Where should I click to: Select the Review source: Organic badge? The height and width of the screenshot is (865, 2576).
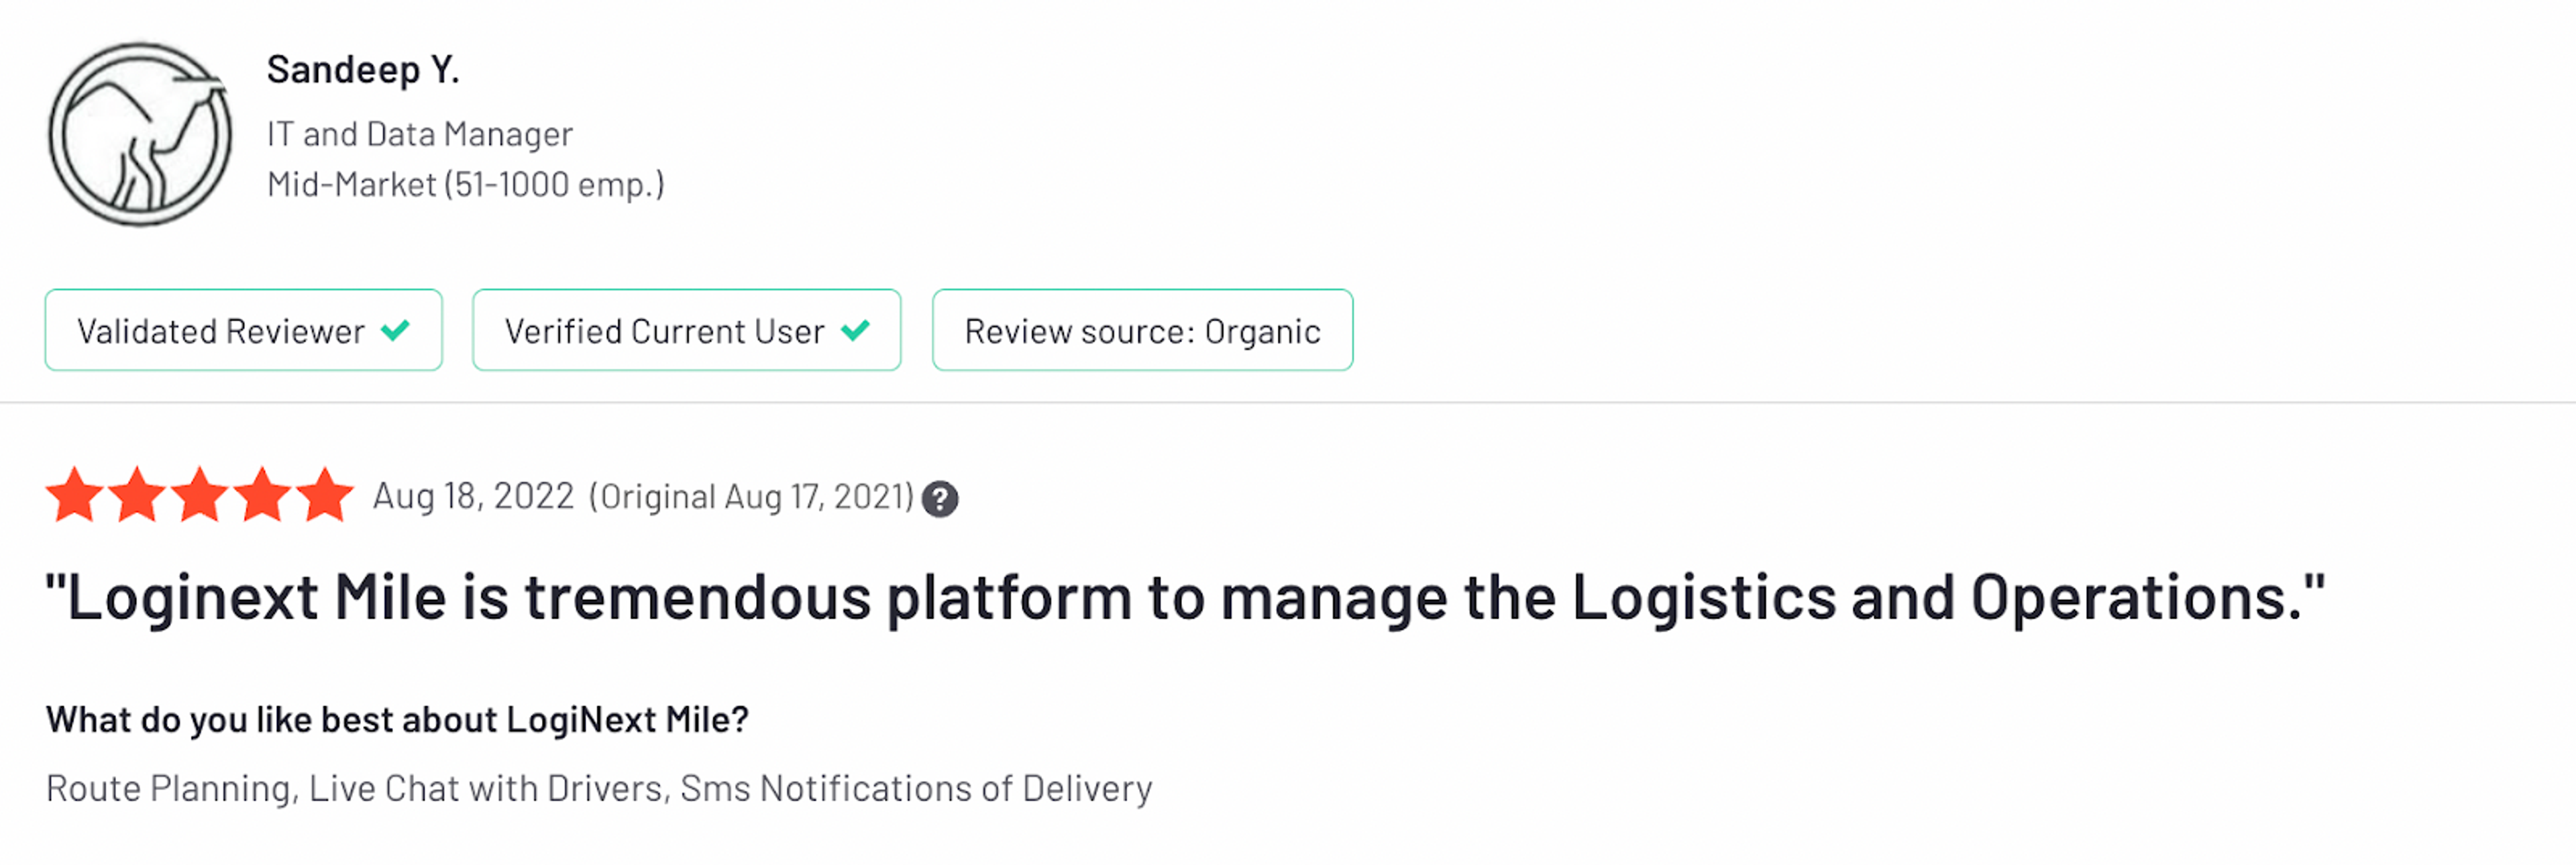pyautogui.click(x=1141, y=330)
